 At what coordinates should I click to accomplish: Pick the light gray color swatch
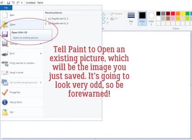point(163,18)
